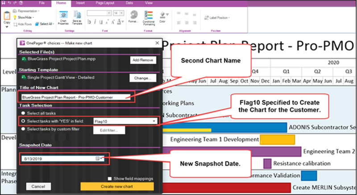The width and height of the screenshot is (357, 195).
Task: Open Chart Properties
Action: pyautogui.click(x=63, y=18)
